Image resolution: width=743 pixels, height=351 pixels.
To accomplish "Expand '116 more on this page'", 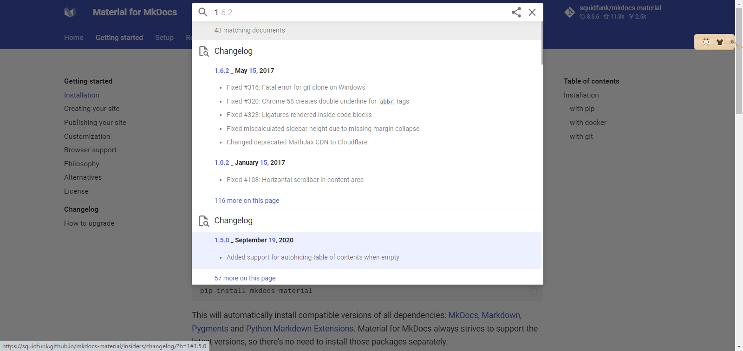I will tap(247, 201).
